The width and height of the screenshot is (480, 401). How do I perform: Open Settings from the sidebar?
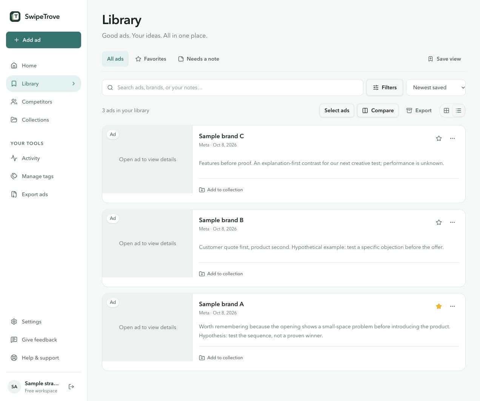tap(43, 322)
